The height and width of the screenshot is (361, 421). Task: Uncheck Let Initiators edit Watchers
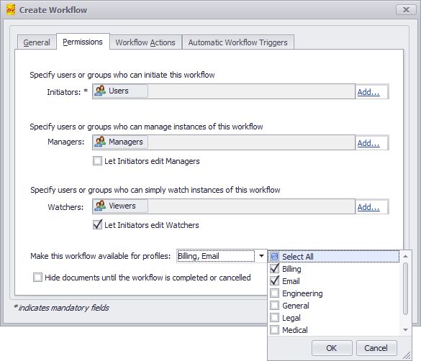(x=97, y=225)
